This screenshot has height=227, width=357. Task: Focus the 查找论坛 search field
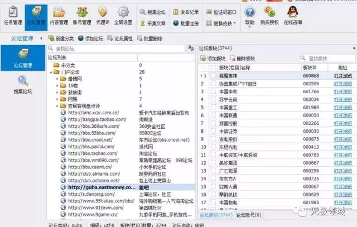pos(116,49)
